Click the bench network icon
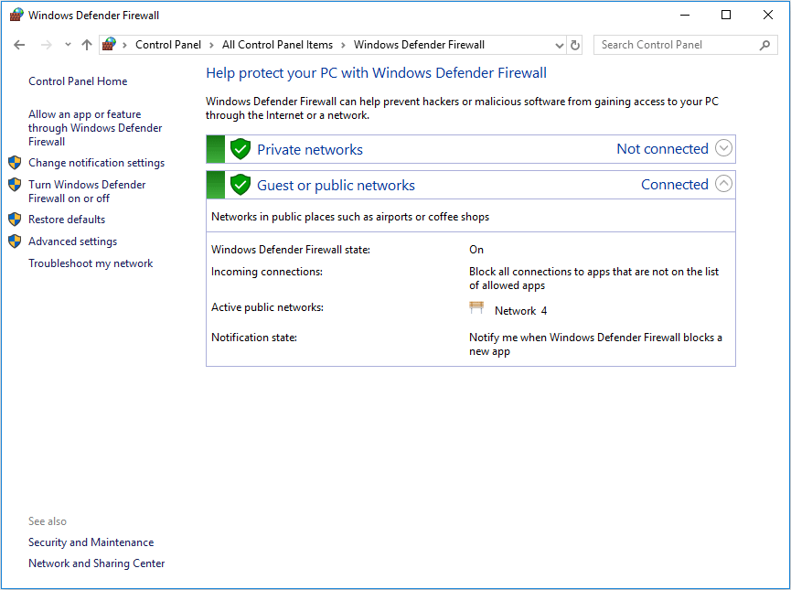 click(476, 307)
